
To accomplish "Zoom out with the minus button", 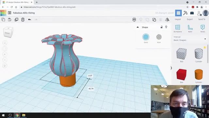I will [5, 60].
